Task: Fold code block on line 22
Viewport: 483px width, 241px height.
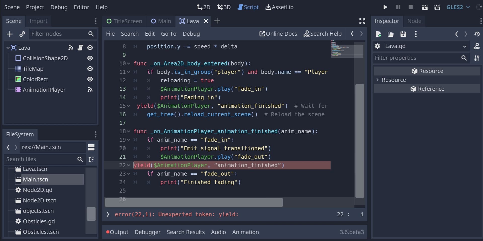Action: point(129,165)
